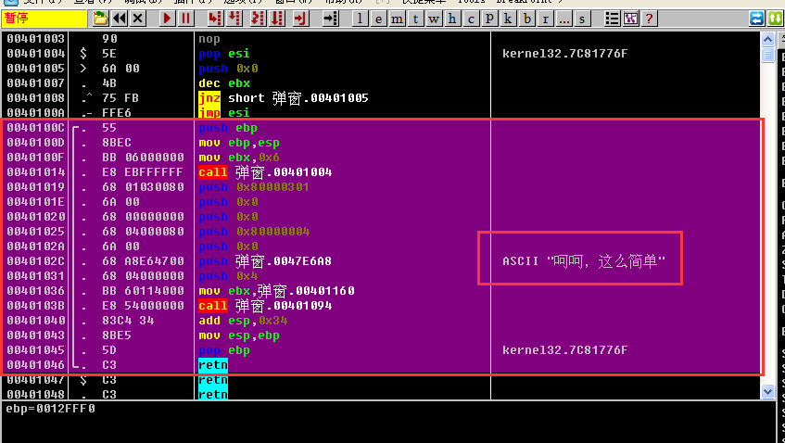This screenshot has height=443, width=785.
Task: Show references with the 'r' button
Action: 545,19
